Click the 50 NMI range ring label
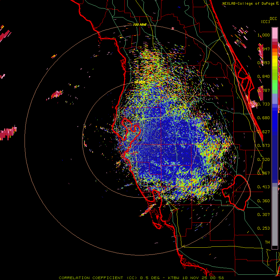280x280 pixels. click(140, 82)
